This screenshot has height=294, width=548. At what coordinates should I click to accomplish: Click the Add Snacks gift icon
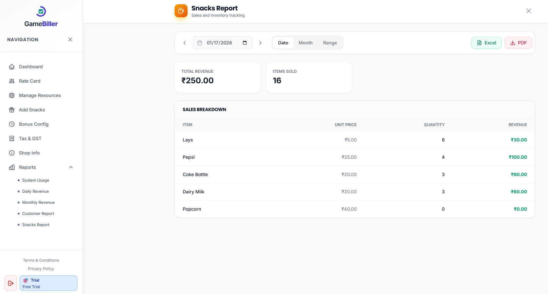tap(12, 110)
